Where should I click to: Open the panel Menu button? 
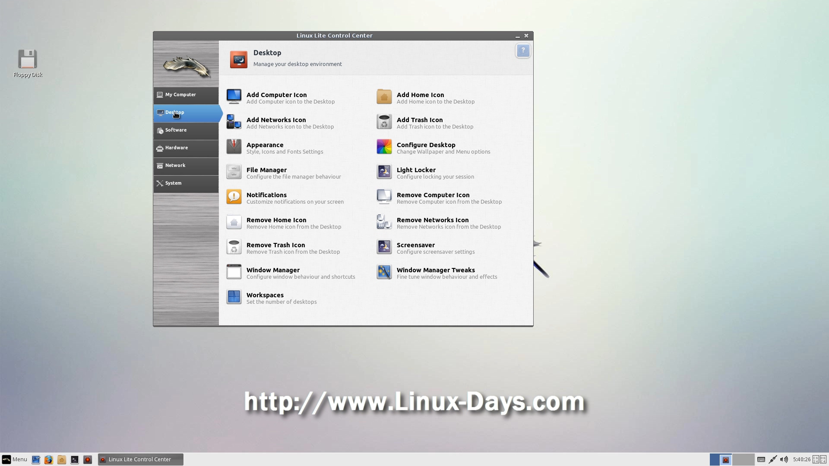(x=15, y=460)
